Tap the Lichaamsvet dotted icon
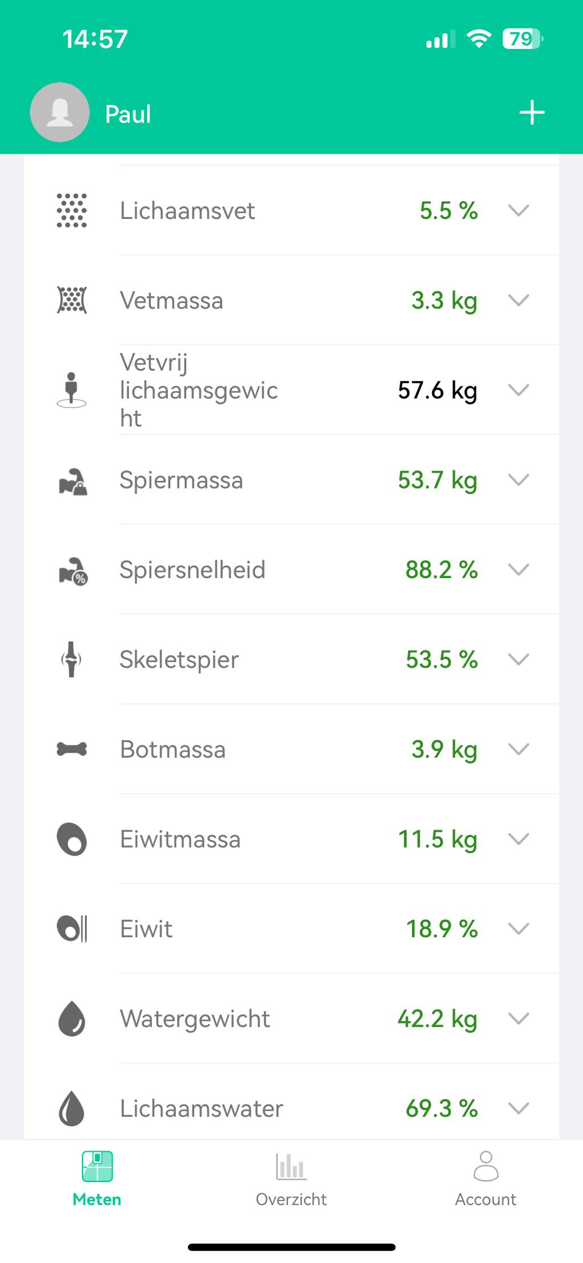Image resolution: width=583 pixels, height=1263 pixels. click(72, 210)
